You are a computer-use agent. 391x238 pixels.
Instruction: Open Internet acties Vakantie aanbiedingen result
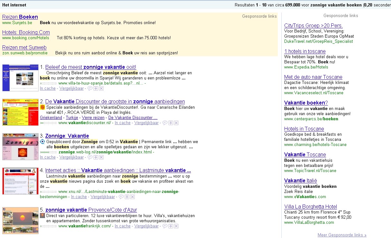(x=118, y=170)
